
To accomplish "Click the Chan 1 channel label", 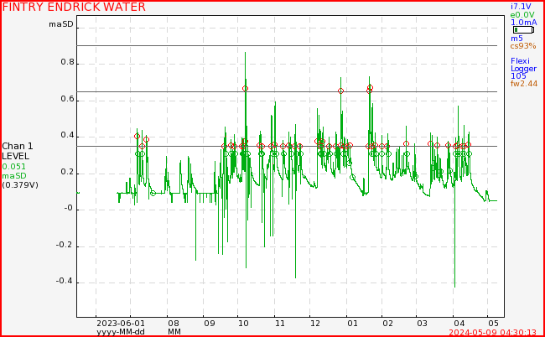I will click(x=18, y=146).
